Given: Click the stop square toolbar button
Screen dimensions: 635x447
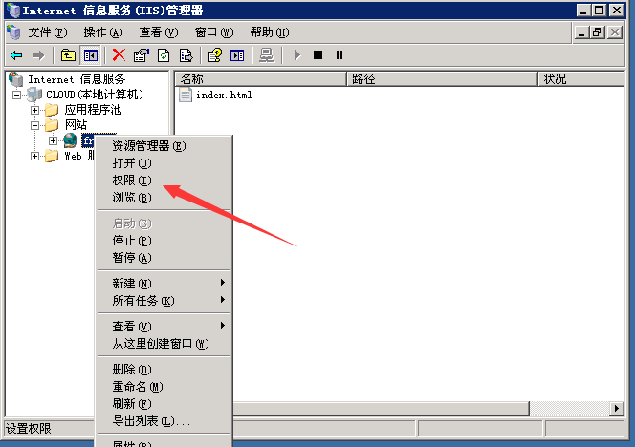Looking at the screenshot, I should coord(317,55).
